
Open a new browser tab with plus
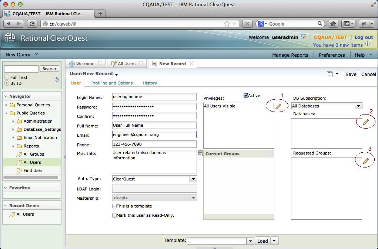[x=100, y=13]
